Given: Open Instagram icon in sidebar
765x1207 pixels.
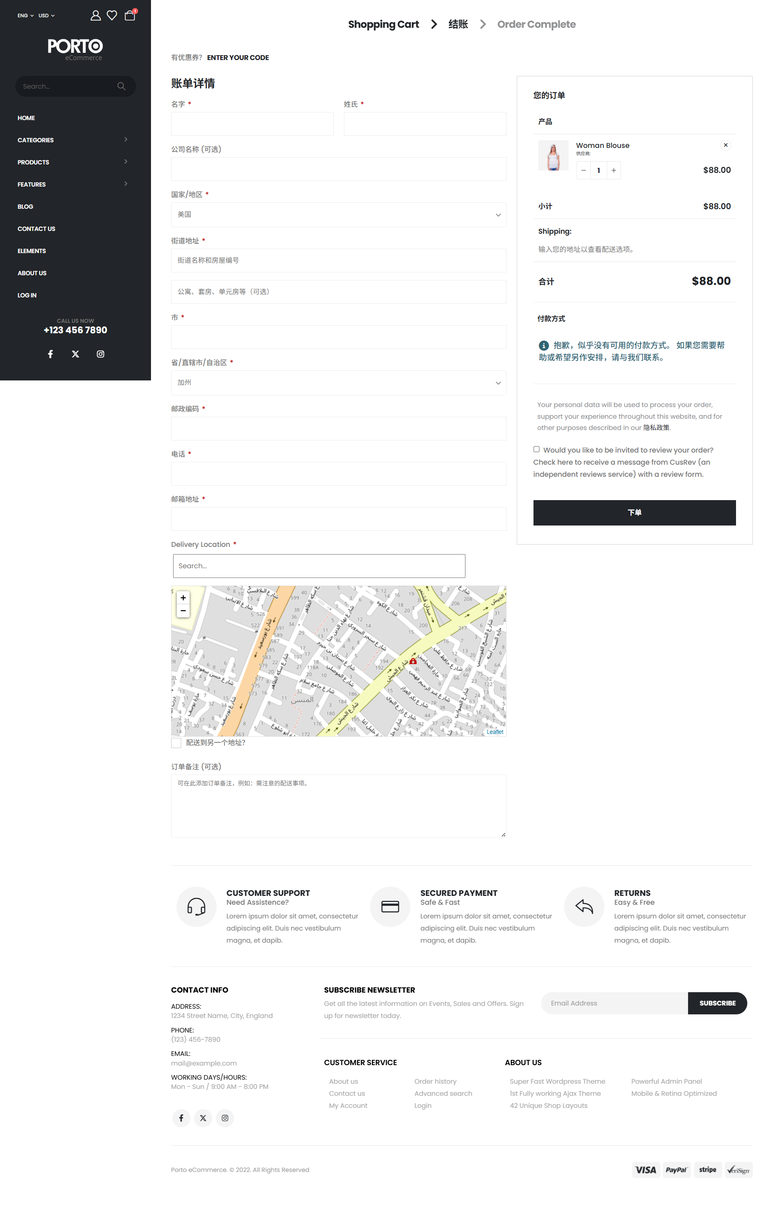Looking at the screenshot, I should [x=101, y=354].
